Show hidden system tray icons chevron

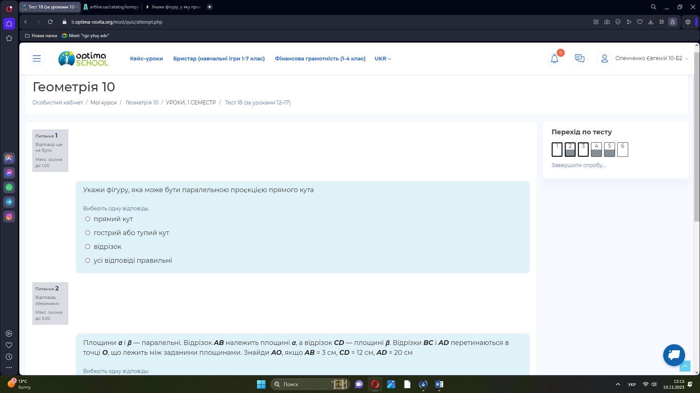tap(618, 384)
